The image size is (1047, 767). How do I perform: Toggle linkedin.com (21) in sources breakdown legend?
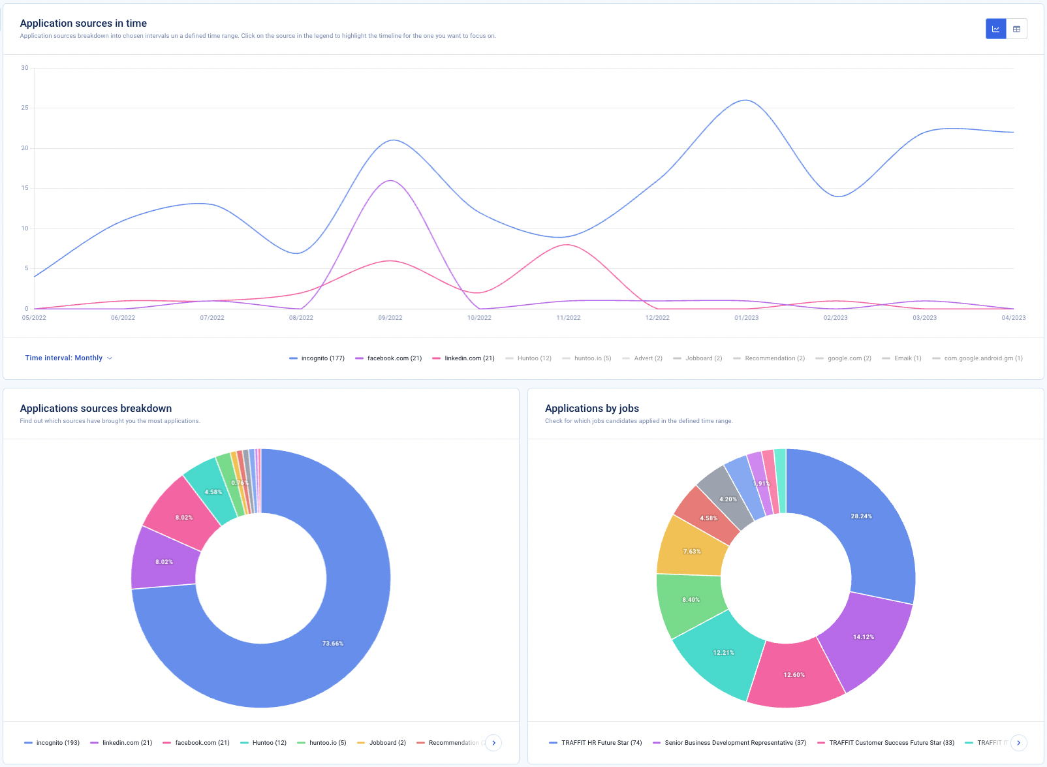click(121, 743)
